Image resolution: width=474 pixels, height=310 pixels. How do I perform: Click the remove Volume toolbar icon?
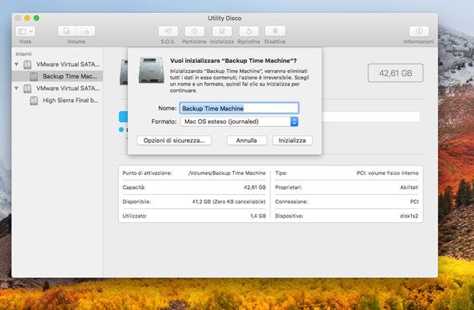[x=85, y=31]
